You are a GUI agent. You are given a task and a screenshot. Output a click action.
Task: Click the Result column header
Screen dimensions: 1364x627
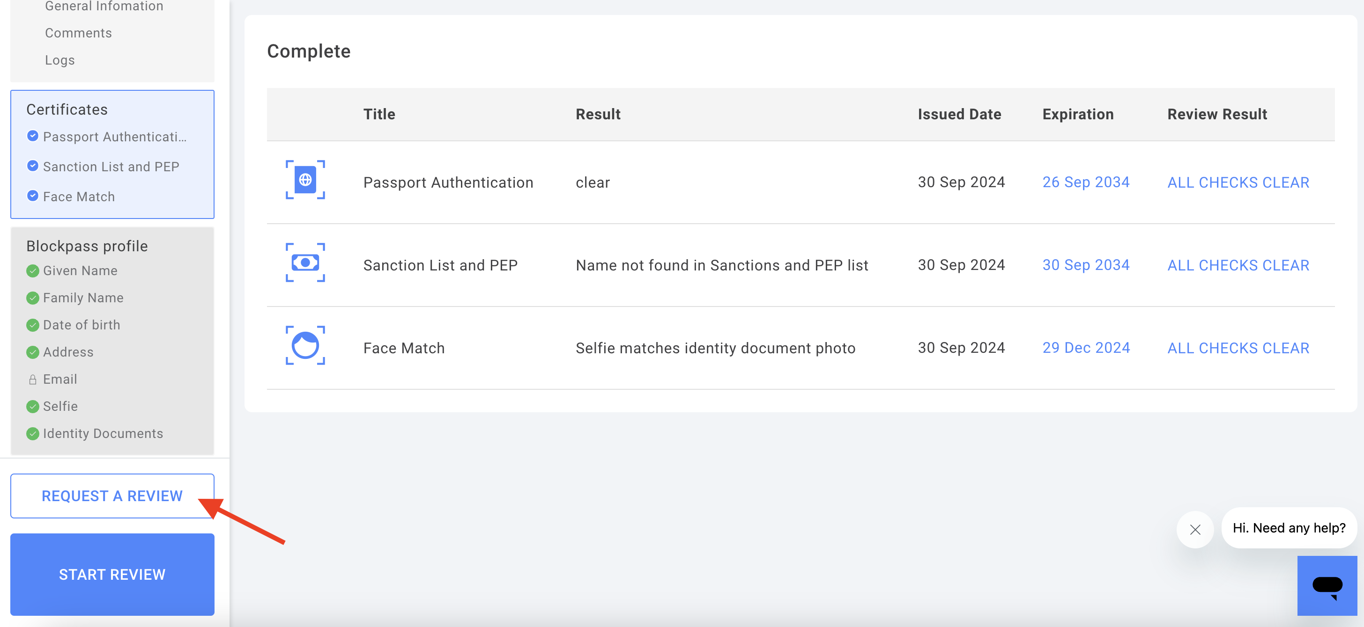coord(598,114)
